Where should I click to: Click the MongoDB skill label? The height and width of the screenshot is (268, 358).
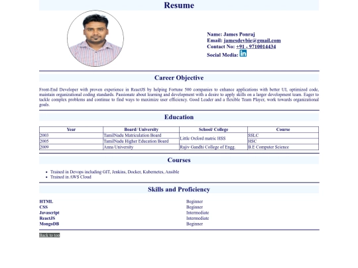pos(49,224)
